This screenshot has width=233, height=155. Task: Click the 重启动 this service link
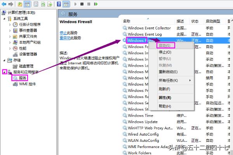(x=64, y=38)
